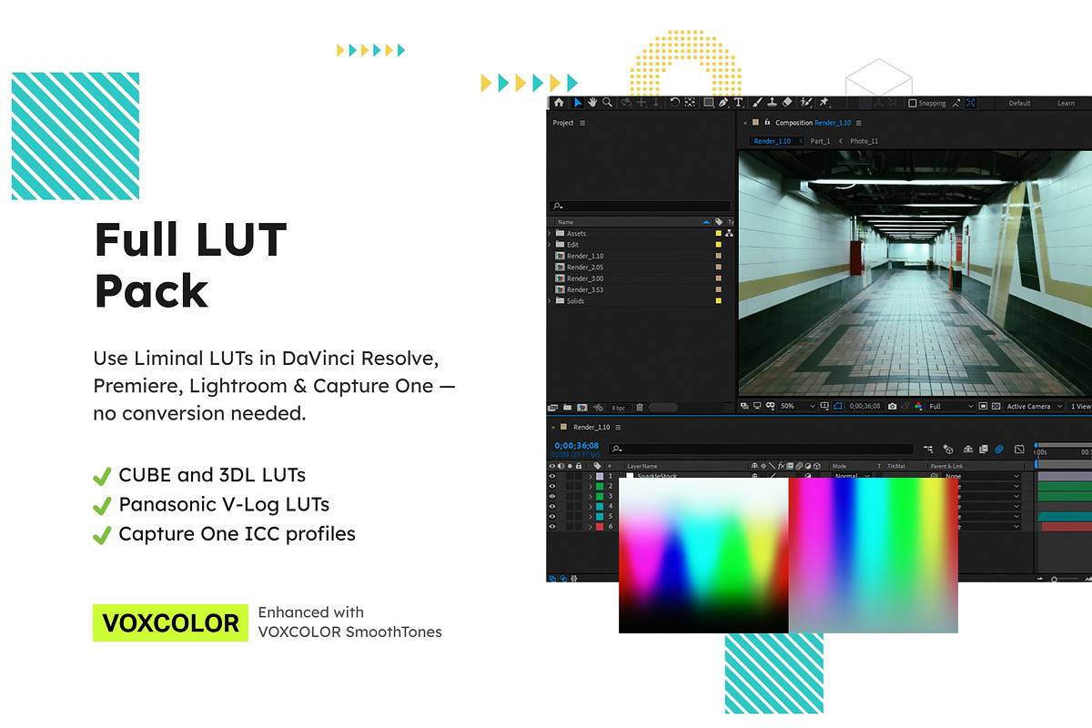This screenshot has height=728, width=1092.
Task: Hide layer 4 with its eye icon
Action: click(x=552, y=507)
